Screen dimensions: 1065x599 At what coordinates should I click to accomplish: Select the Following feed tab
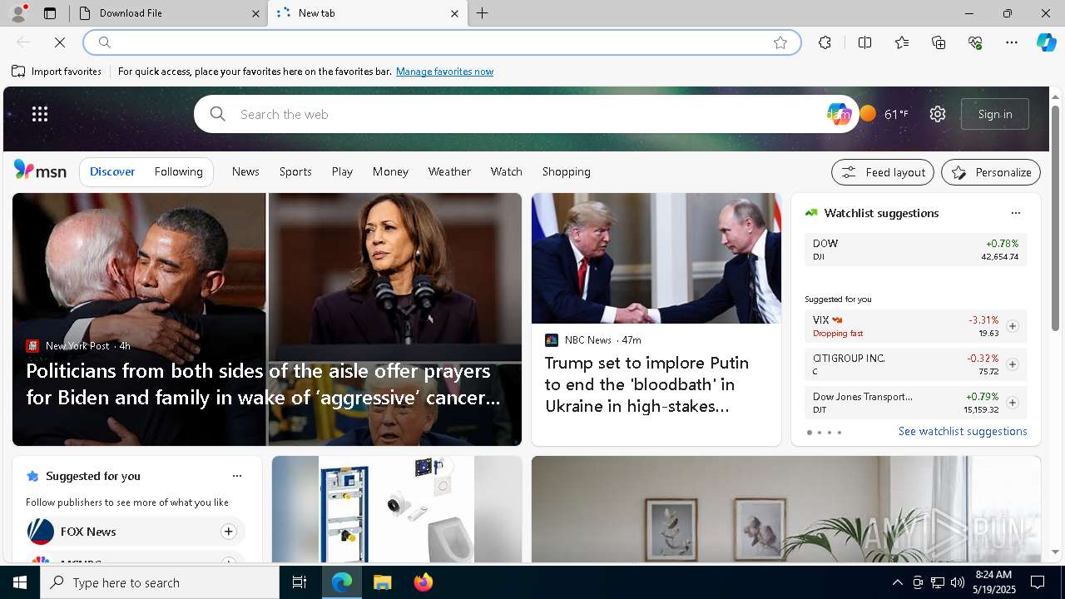(x=179, y=171)
